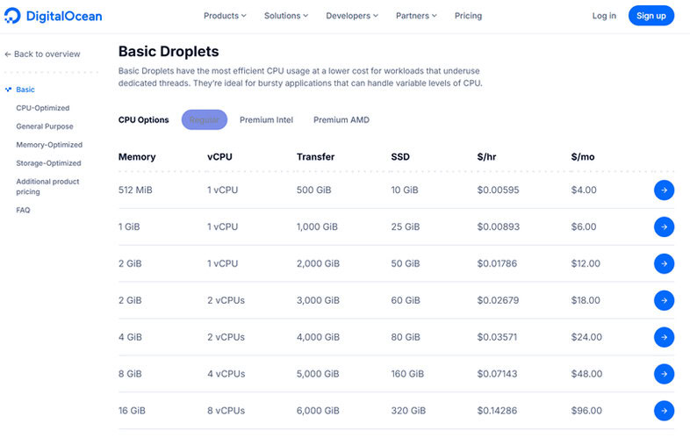690x438 pixels.
Task: Click the 4 vCPUs cell
Action: pos(226,374)
